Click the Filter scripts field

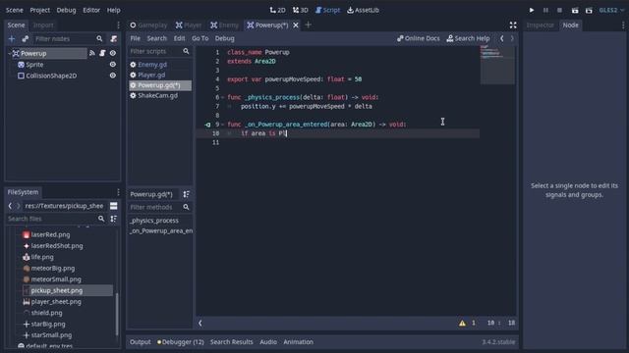click(x=159, y=51)
